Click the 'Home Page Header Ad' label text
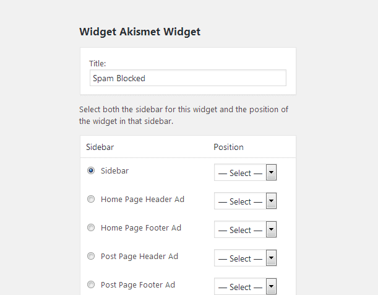This screenshot has height=295, width=378. click(142, 199)
